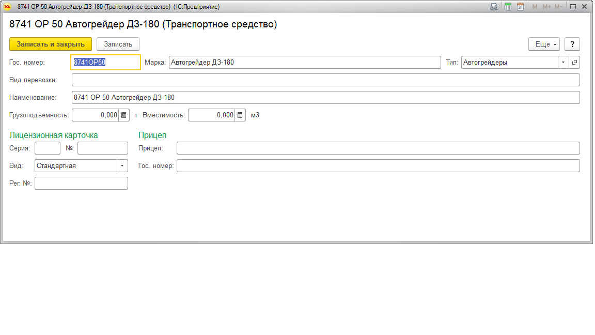Open calculator for Вместимость field
This screenshot has height=335, width=595.
coord(240,115)
